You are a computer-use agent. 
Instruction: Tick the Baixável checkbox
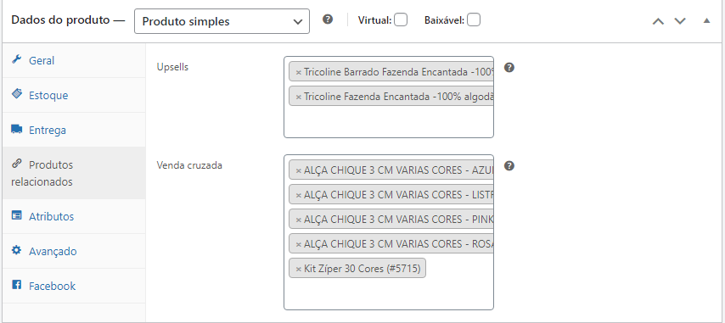pyautogui.click(x=474, y=20)
